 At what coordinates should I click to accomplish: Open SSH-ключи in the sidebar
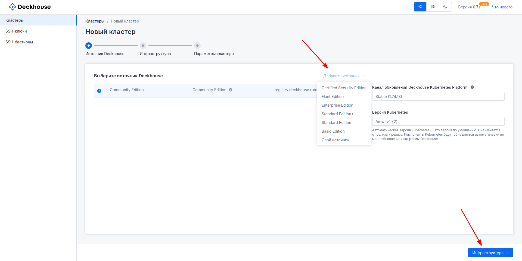tap(38, 31)
